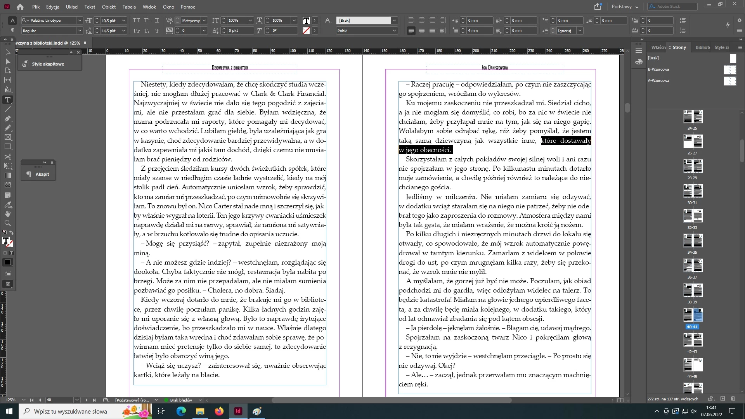Toggle Underline text formatting
Screen dimensions: 745x419
pyautogui.click(x=157, y=20)
